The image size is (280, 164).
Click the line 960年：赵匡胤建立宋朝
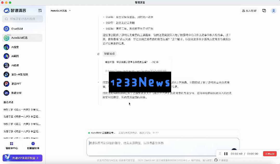(x=120, y=23)
